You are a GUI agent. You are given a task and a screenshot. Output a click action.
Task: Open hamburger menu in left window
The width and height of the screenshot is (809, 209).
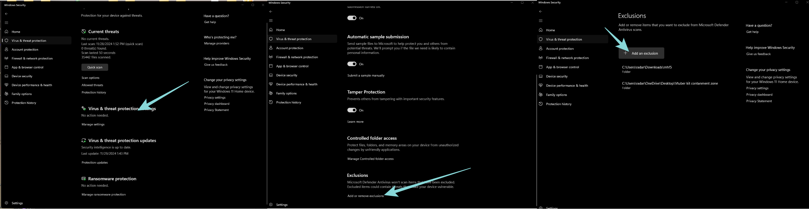tap(6, 23)
